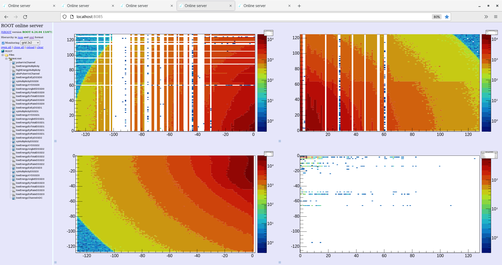Click the Files folder icon

coord(7,55)
